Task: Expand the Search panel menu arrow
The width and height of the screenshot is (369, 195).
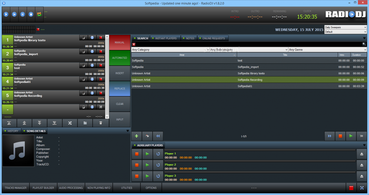Action: [x=364, y=38]
